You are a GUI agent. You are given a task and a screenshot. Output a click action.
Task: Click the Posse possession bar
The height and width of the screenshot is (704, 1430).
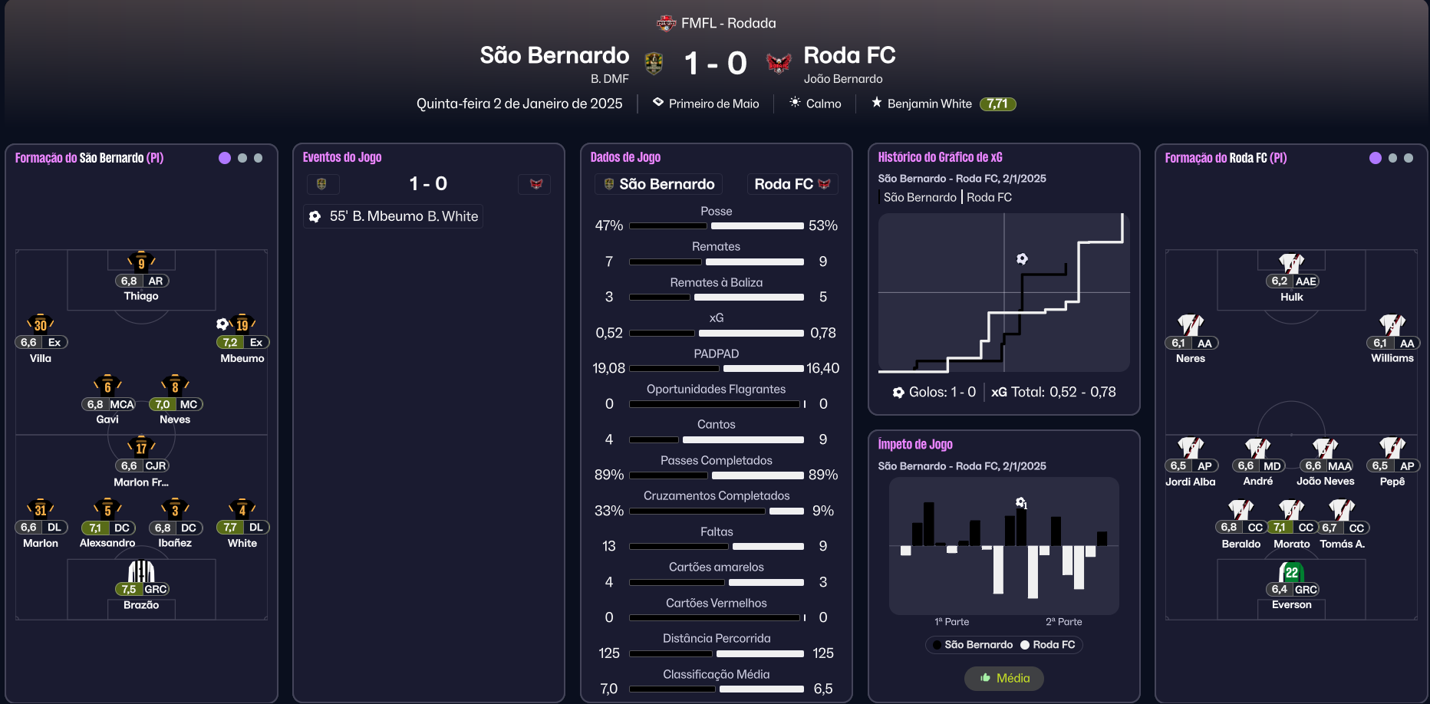717,225
